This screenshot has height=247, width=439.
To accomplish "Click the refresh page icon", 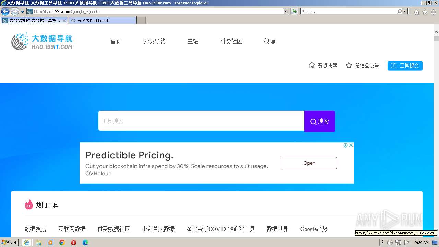I will (294, 12).
